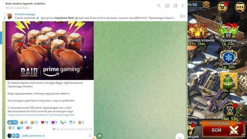
Task: Toggle the lips kiss reaction showing 2
Action: point(29,128)
